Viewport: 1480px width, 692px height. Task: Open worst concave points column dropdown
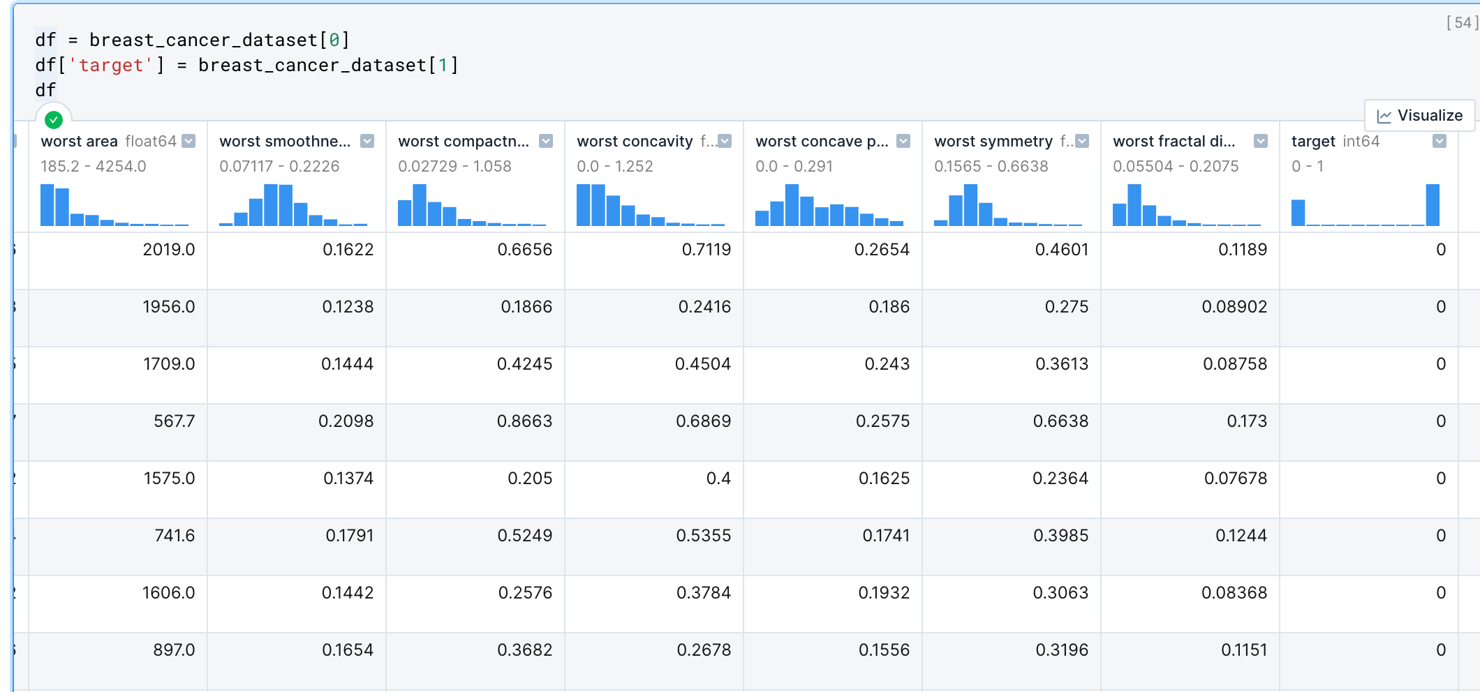coord(903,142)
